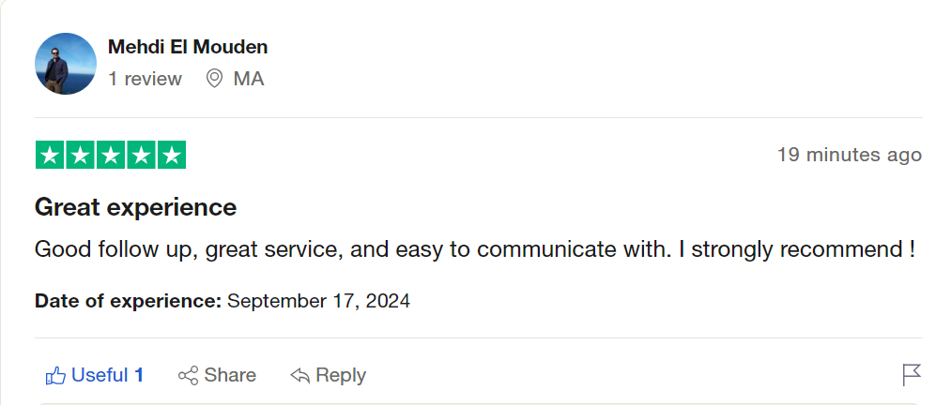
Task: Click the reply arrow icon
Action: (x=300, y=376)
